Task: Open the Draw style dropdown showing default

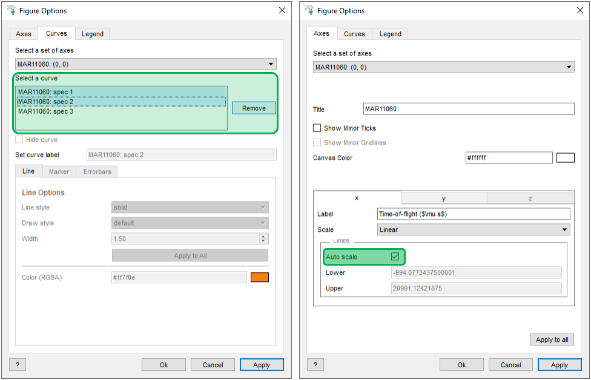Action: pyautogui.click(x=190, y=223)
